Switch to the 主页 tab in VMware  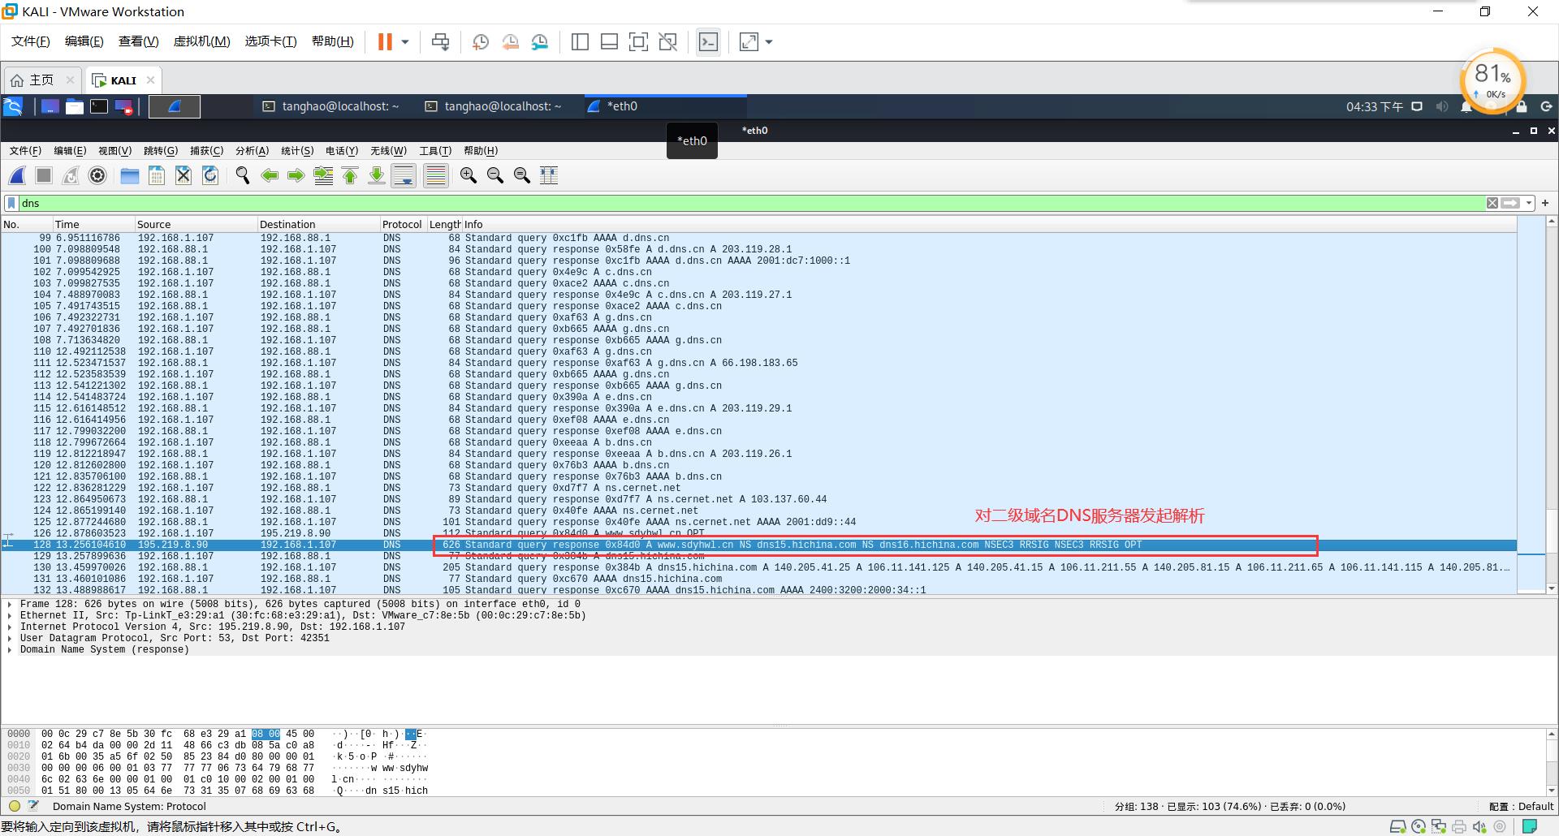[x=41, y=80]
